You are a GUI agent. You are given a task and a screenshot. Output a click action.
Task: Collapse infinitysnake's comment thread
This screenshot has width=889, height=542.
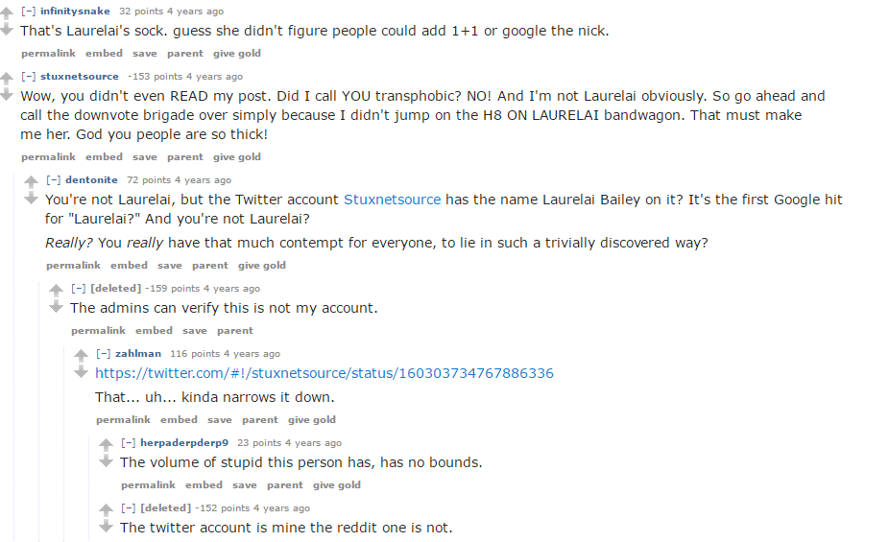click(x=28, y=12)
